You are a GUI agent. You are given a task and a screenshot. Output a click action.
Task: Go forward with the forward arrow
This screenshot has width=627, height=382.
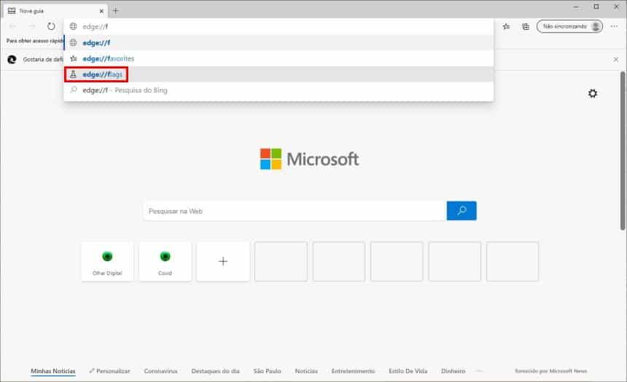32,26
